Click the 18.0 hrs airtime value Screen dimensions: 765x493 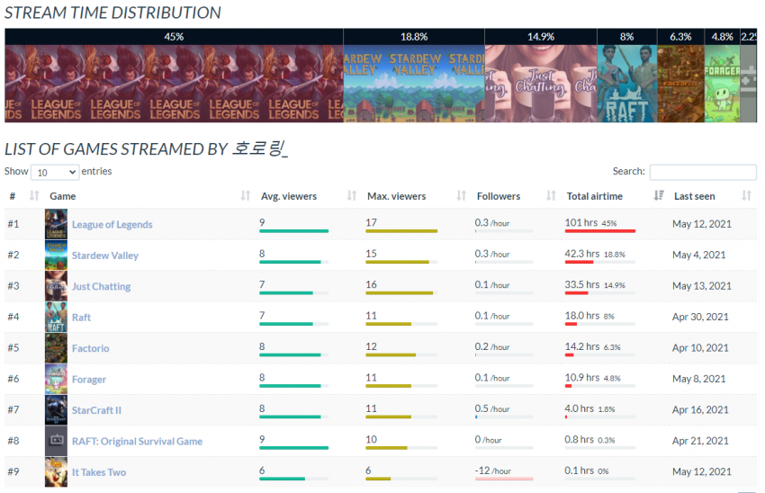point(582,316)
